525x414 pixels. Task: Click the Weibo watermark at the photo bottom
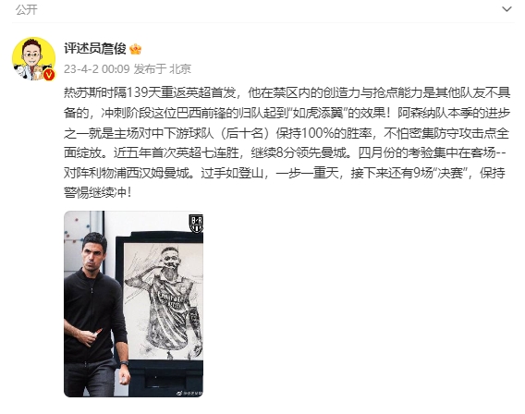189,394
